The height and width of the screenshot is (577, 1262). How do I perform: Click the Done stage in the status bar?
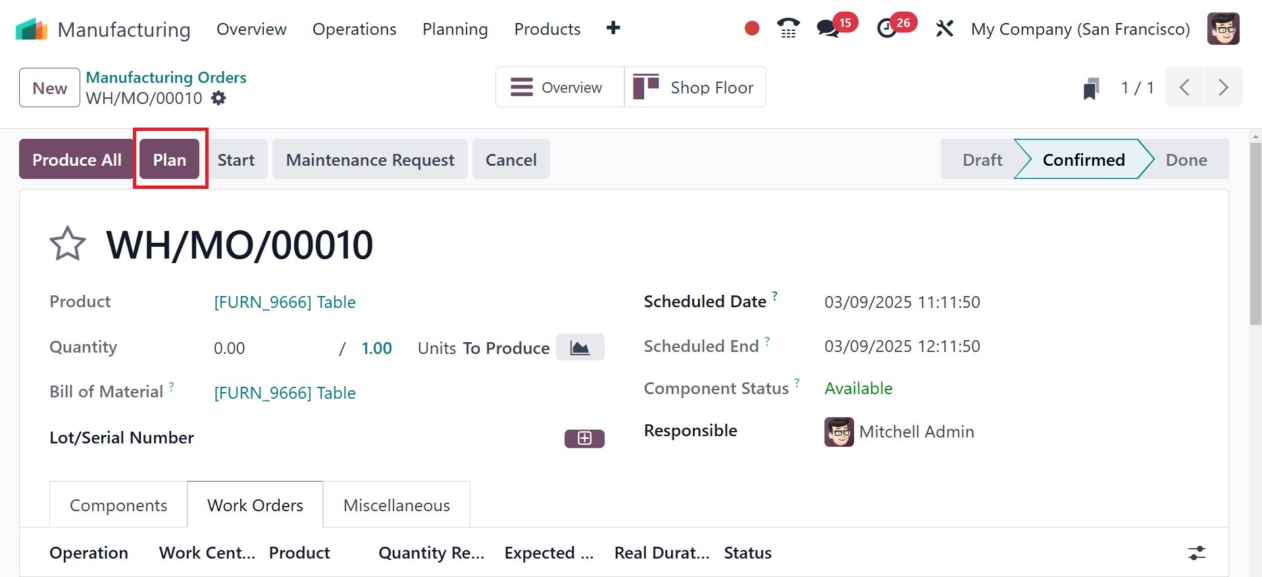point(1186,160)
